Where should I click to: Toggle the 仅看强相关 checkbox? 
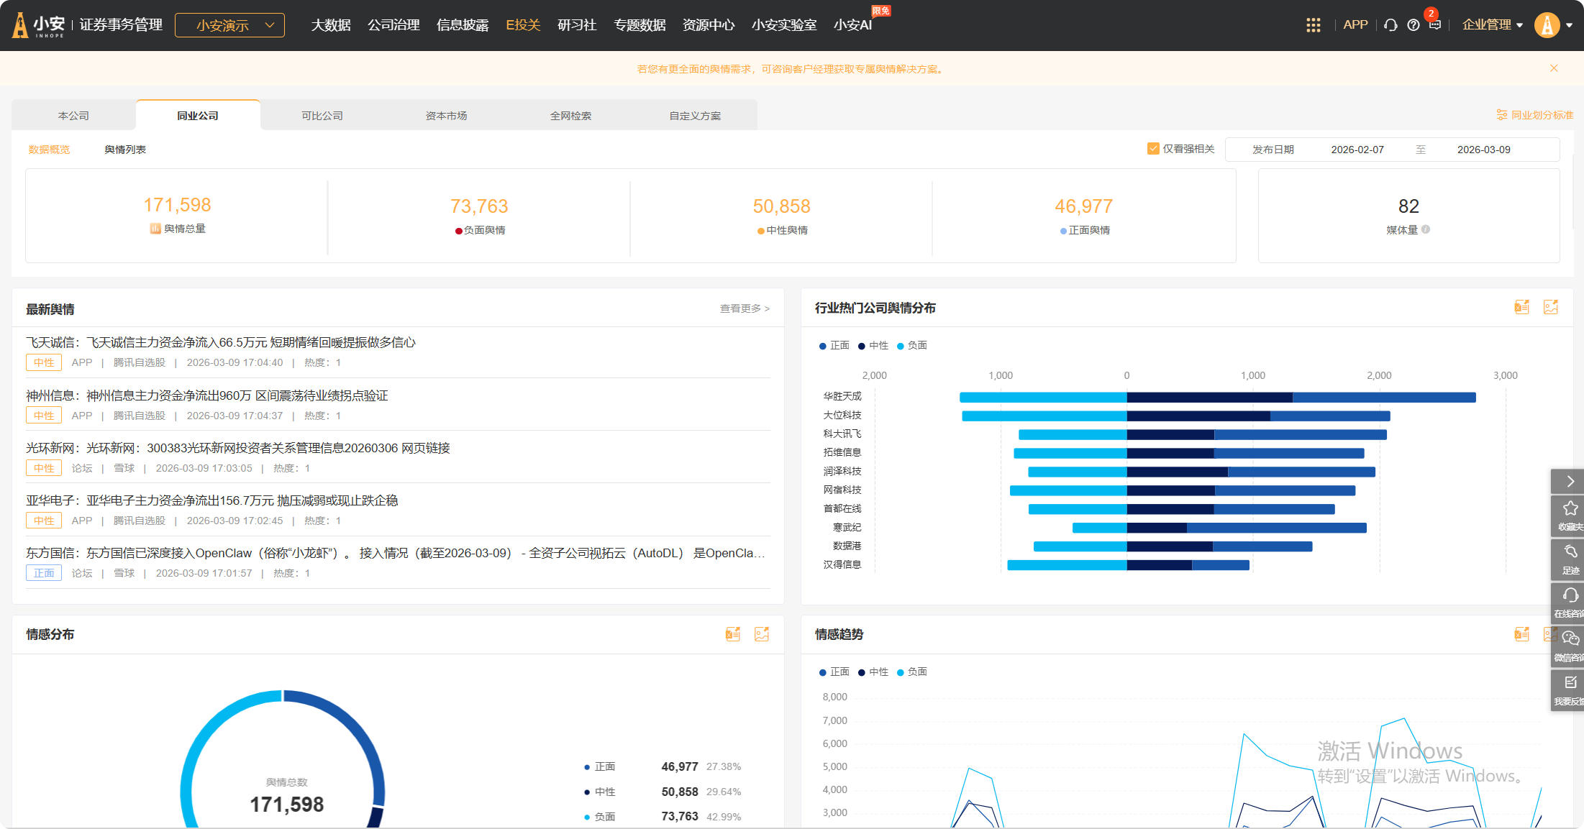(x=1153, y=149)
